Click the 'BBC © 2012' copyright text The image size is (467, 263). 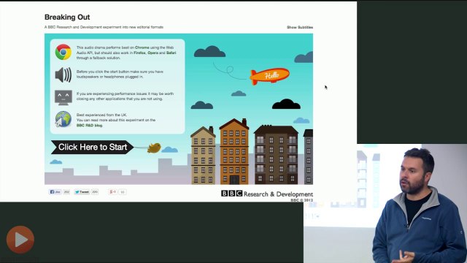(x=301, y=200)
